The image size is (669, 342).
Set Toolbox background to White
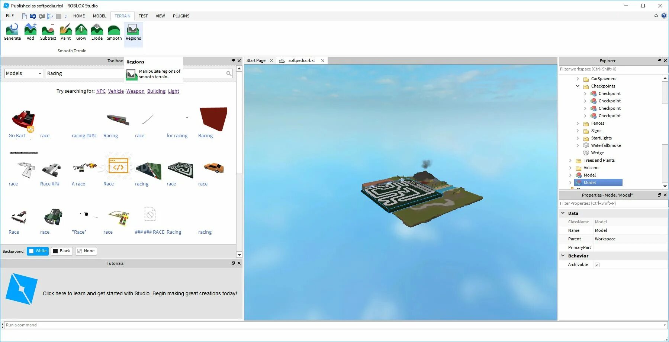pos(38,251)
